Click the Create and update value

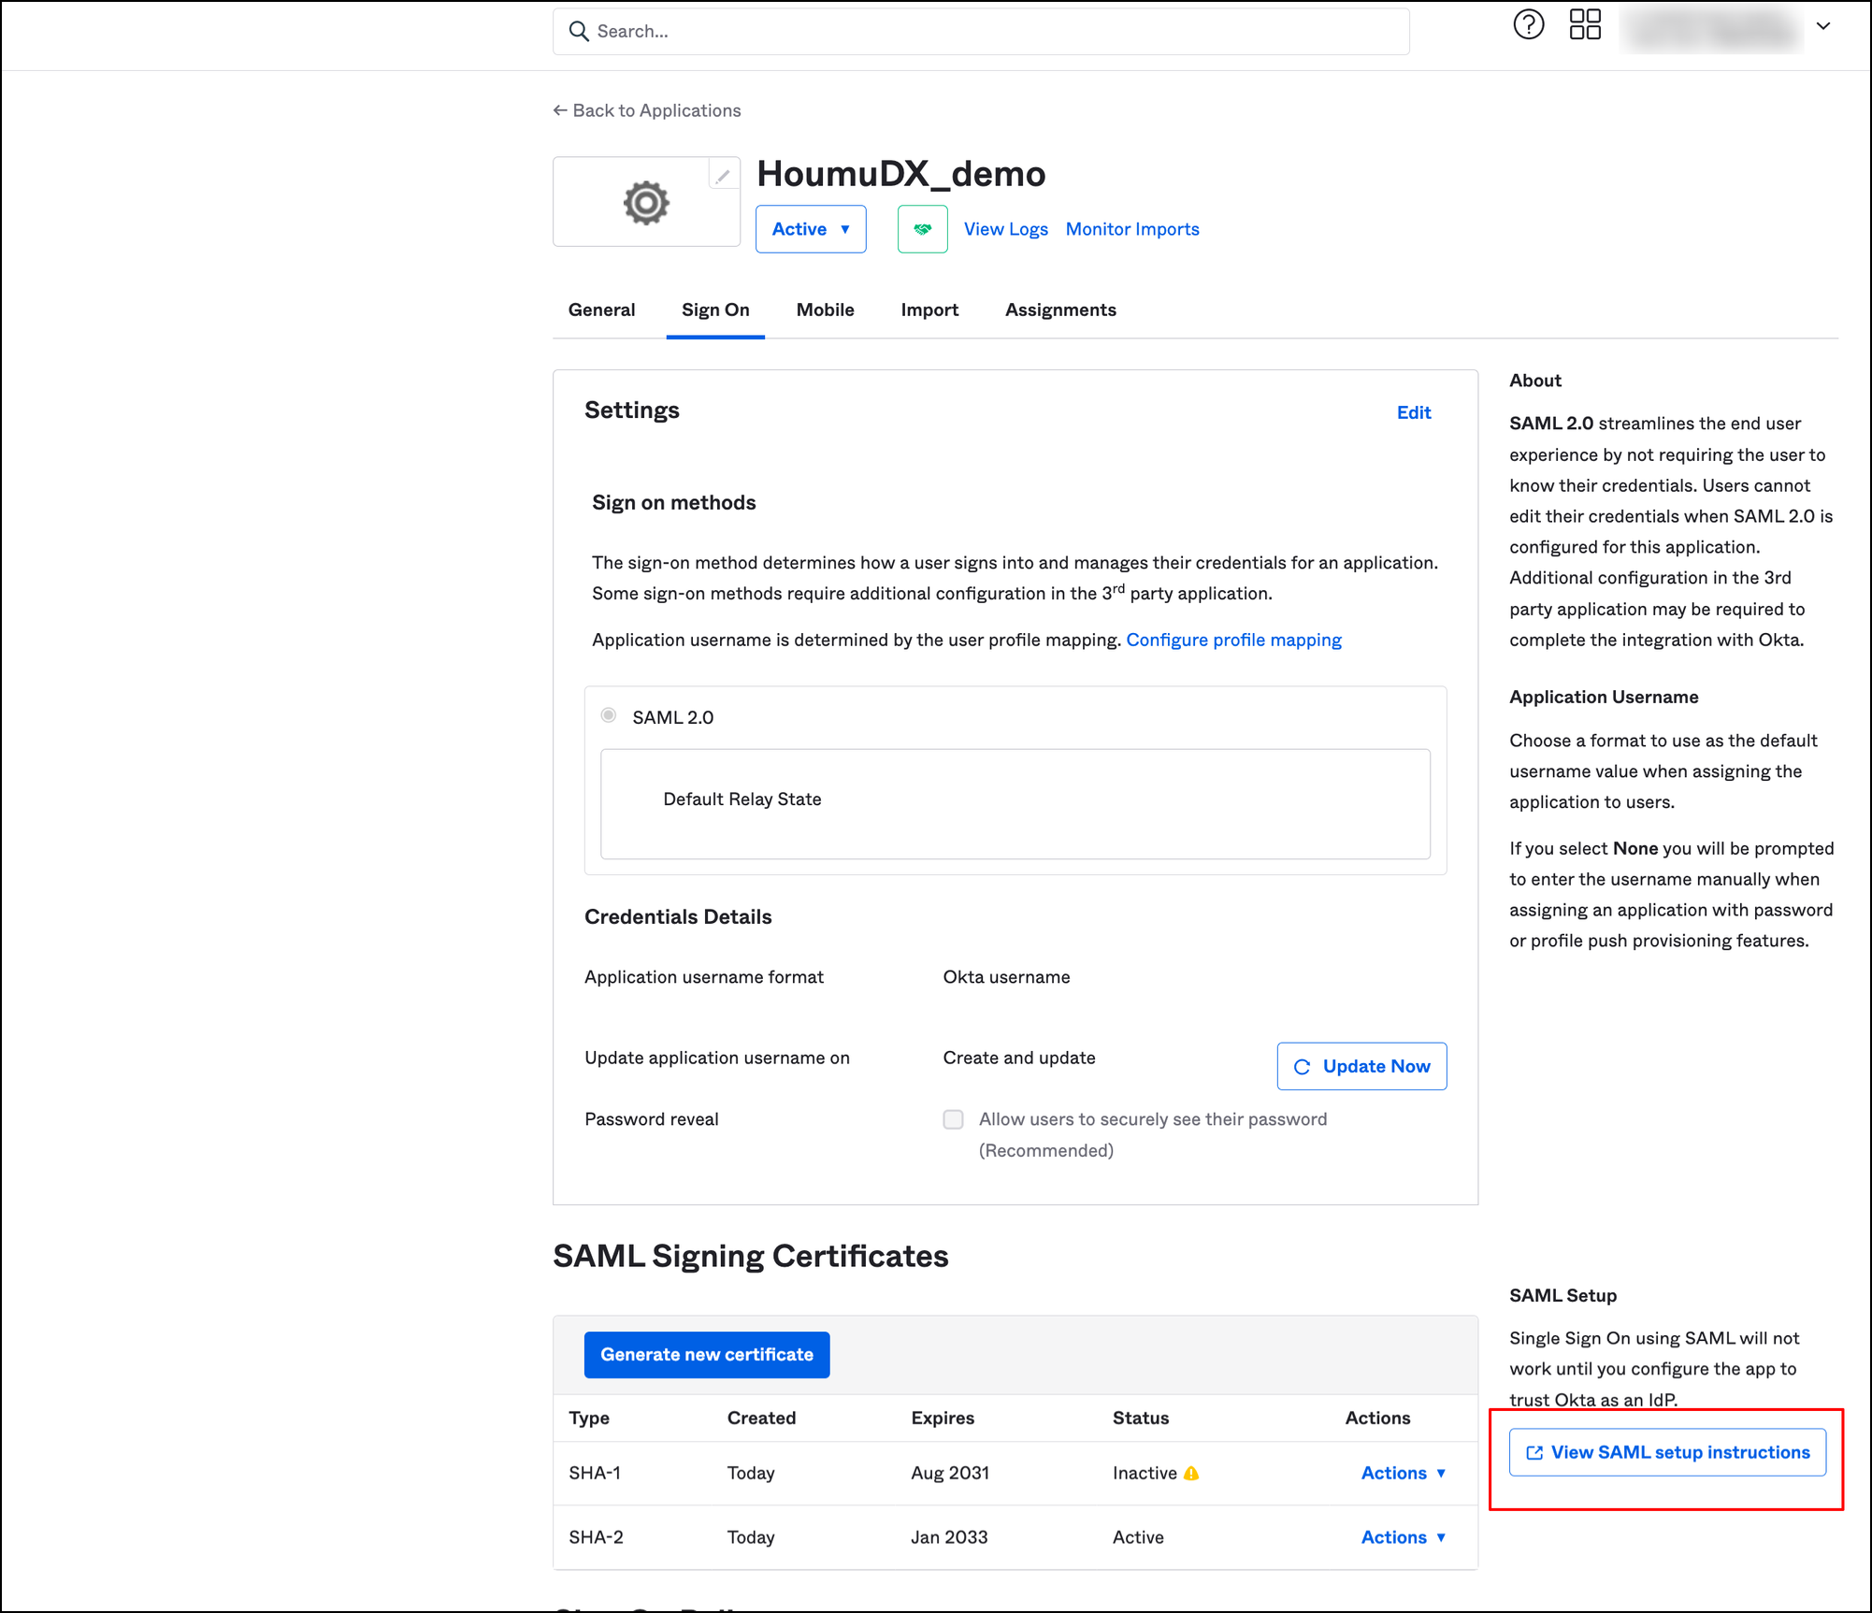coord(1019,1058)
